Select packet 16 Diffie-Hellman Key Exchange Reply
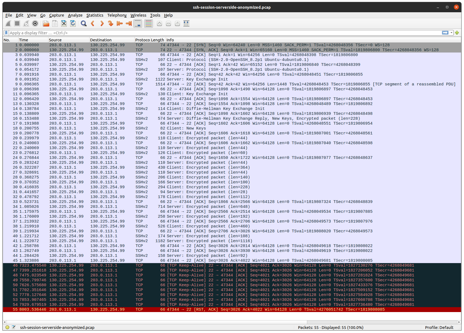464x333 pixels. (232, 118)
